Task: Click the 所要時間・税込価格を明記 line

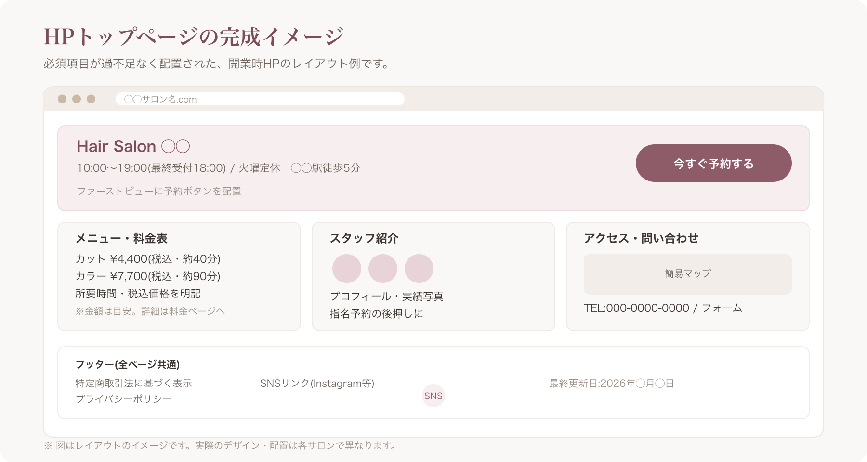Action: click(x=138, y=294)
